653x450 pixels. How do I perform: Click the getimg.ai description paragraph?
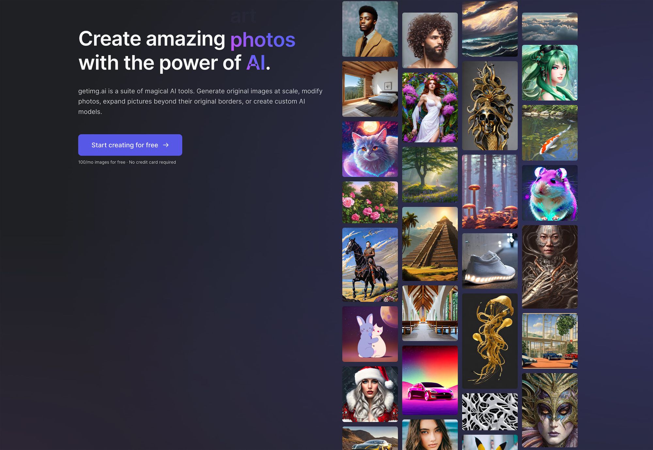tap(200, 101)
